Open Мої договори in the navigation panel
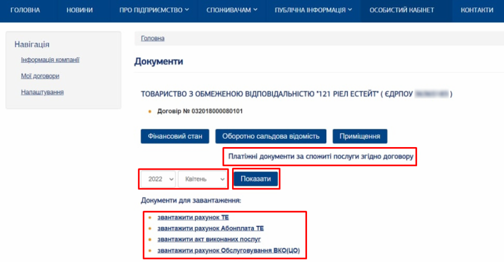The height and width of the screenshot is (262, 504). coord(40,76)
